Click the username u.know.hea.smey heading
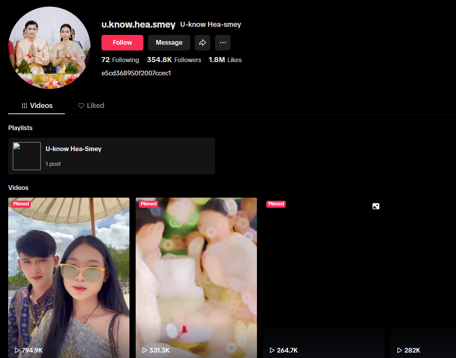This screenshot has height=358, width=456. pyautogui.click(x=138, y=24)
